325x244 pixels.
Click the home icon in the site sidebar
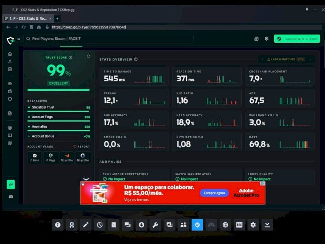[x=10, y=54]
